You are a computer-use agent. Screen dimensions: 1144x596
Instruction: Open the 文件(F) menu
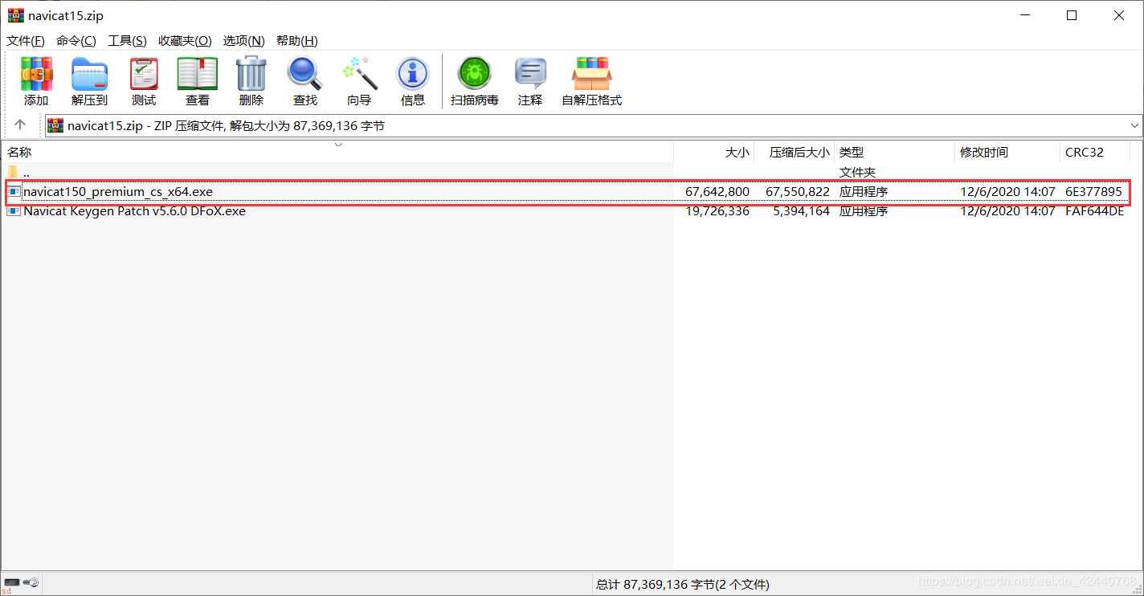pyautogui.click(x=26, y=41)
